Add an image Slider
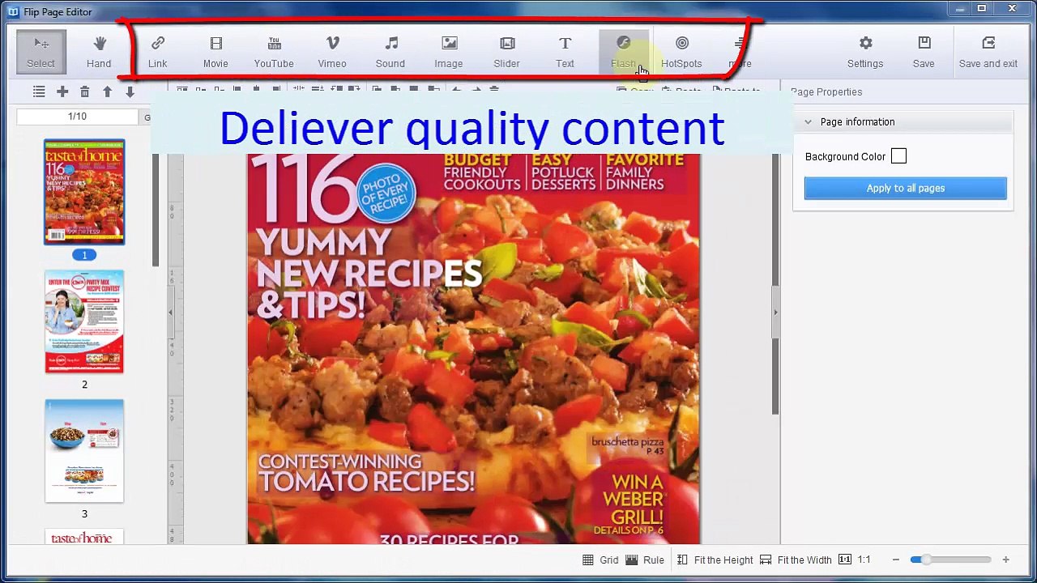 [x=507, y=51]
